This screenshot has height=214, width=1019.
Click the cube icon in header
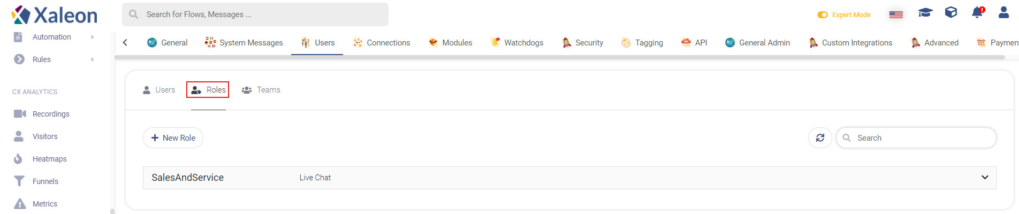pyautogui.click(x=951, y=12)
